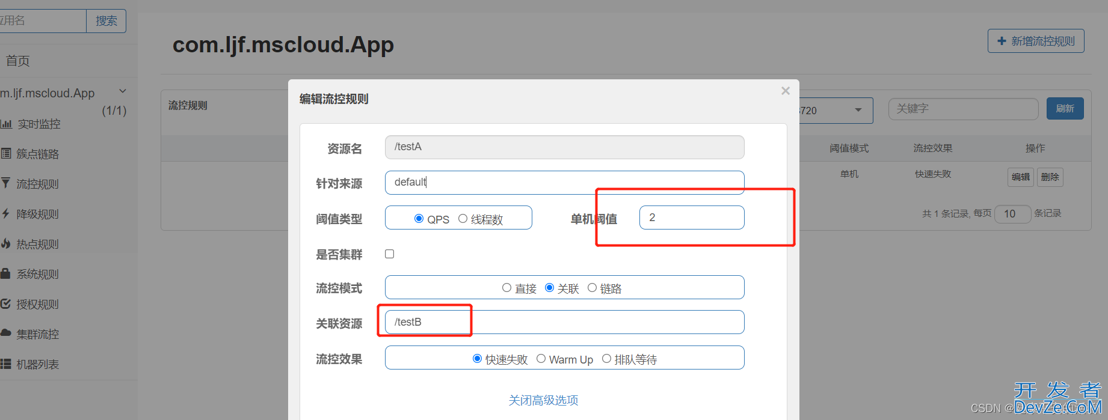
Task: Select 快速失败 flow control effect
Action: (477, 359)
